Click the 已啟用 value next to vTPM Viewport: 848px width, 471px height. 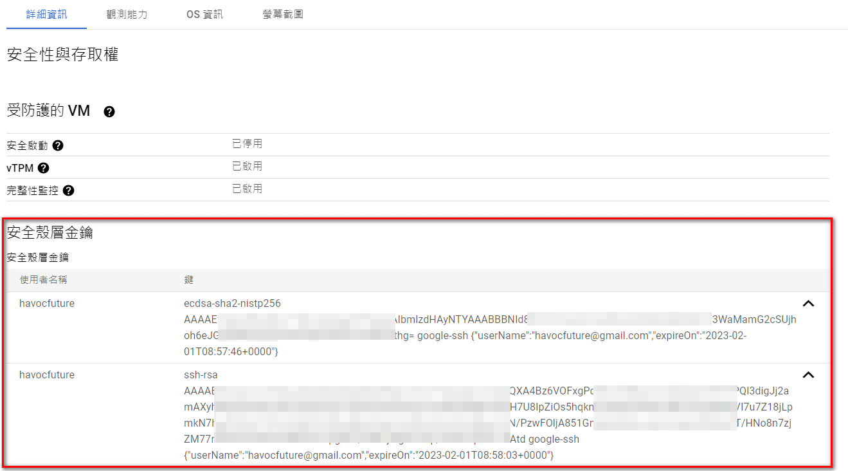click(x=247, y=167)
